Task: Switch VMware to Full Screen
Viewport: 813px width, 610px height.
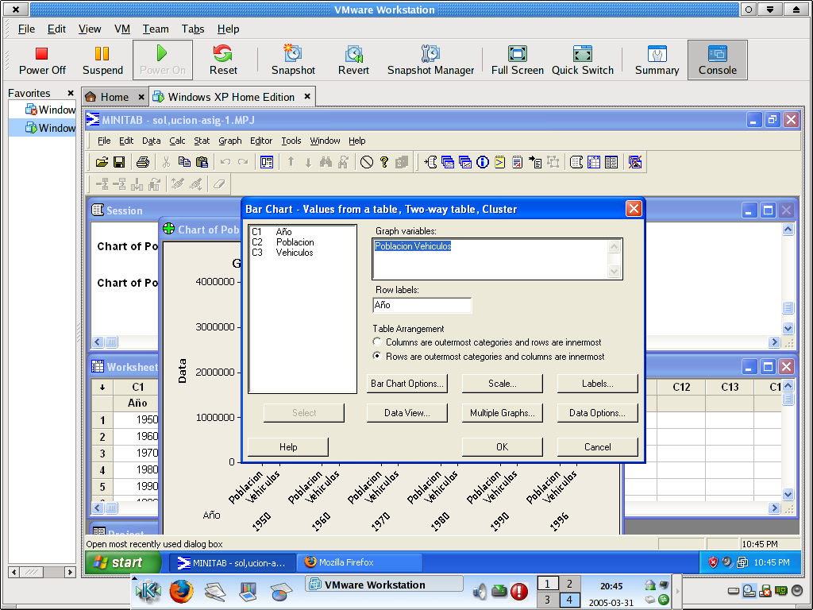Action: (518, 60)
